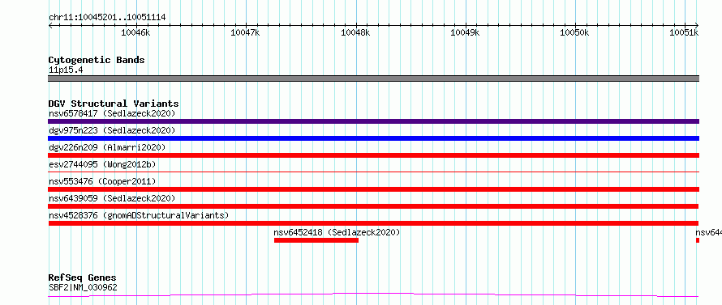Viewport: 722px width, 305px height.
Task: Click the RefSeq Genes track title
Action: tap(83, 278)
